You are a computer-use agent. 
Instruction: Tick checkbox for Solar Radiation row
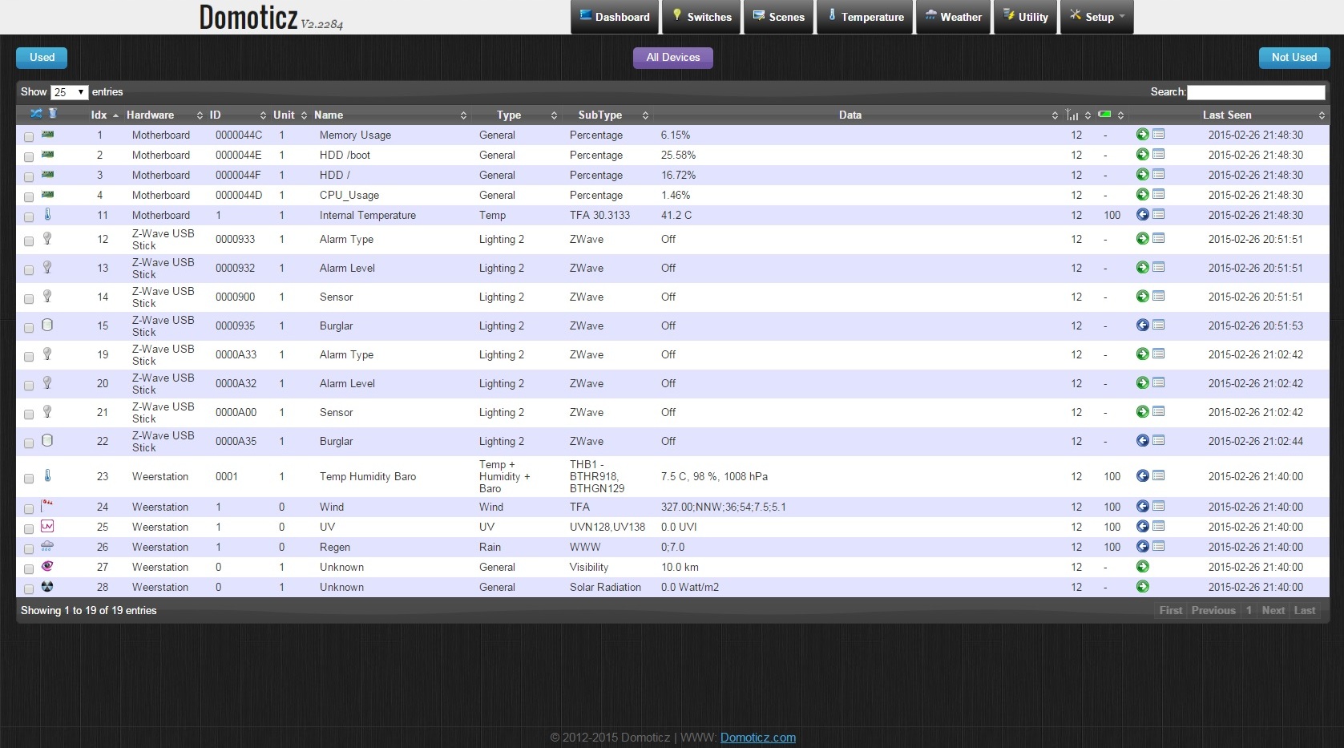tap(29, 589)
